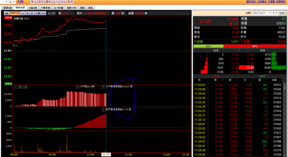The height and width of the screenshot is (157, 288).
Task: Open the 大單券商 tab
Action: (45, 8)
